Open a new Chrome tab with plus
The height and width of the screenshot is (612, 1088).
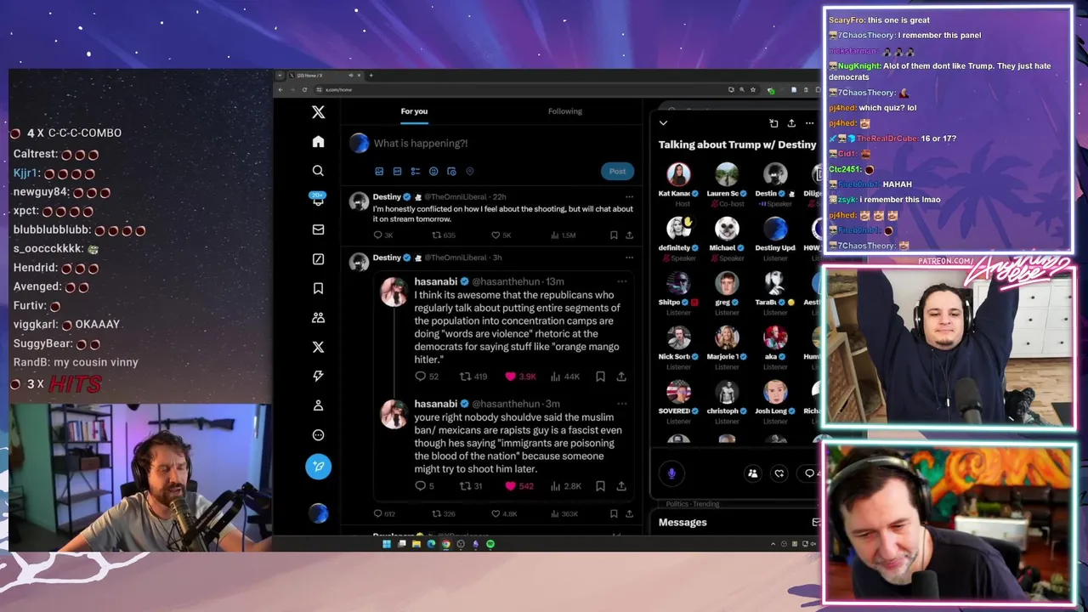point(371,76)
